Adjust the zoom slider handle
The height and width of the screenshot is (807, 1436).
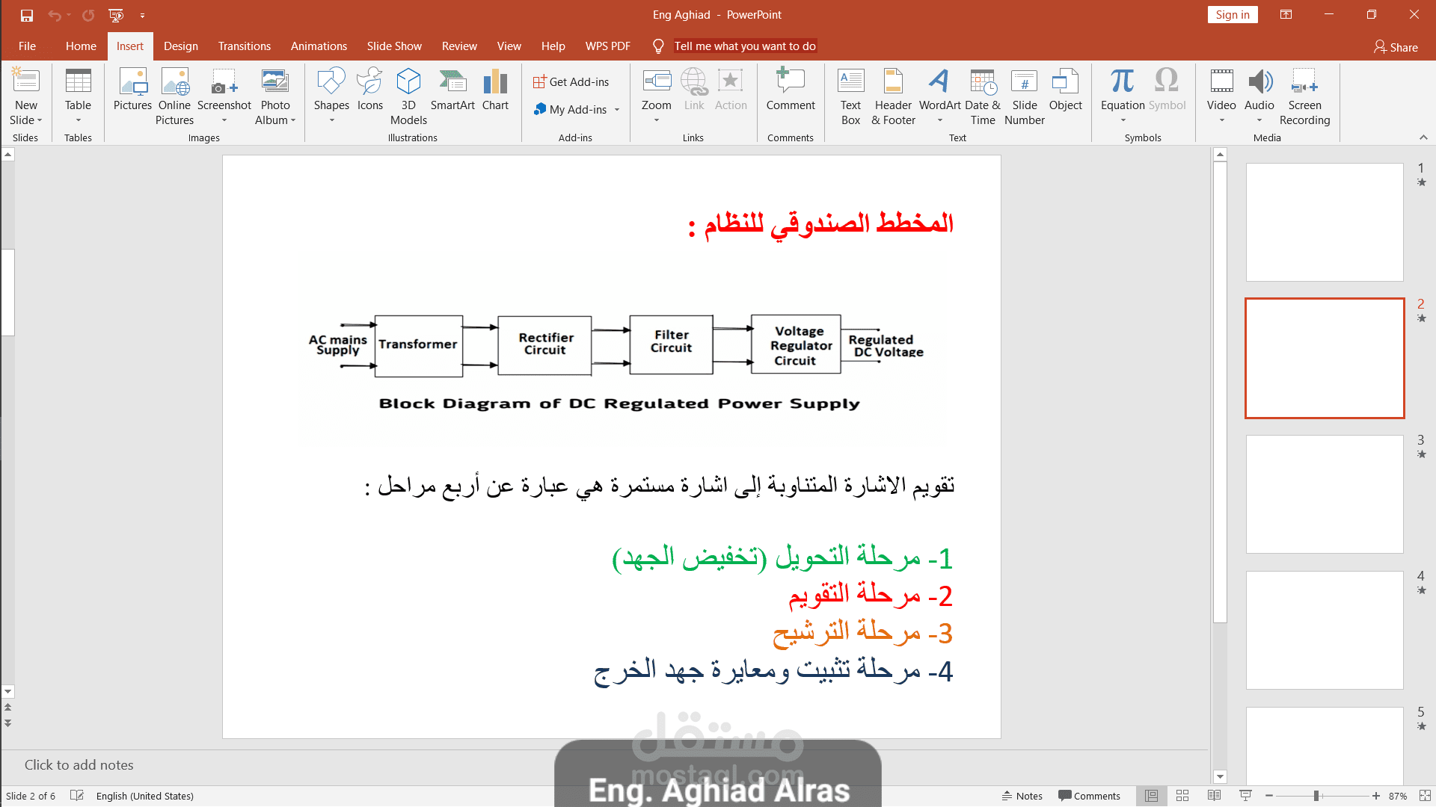tap(1316, 796)
